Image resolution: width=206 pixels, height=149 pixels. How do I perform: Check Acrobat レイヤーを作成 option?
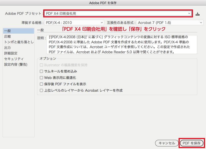(41, 90)
